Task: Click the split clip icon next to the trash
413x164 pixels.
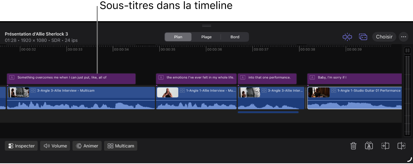Action: pyautogui.click(x=369, y=145)
